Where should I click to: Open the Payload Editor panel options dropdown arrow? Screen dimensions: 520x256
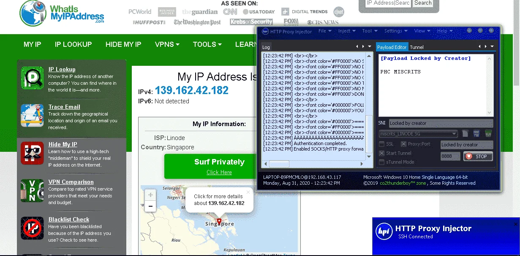coord(492,47)
